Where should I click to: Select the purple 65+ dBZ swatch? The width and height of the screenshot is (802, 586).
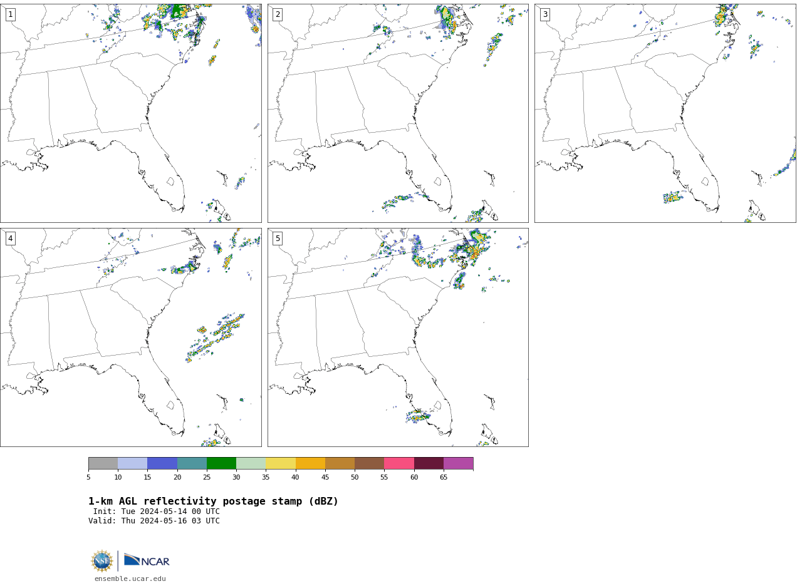point(459,463)
